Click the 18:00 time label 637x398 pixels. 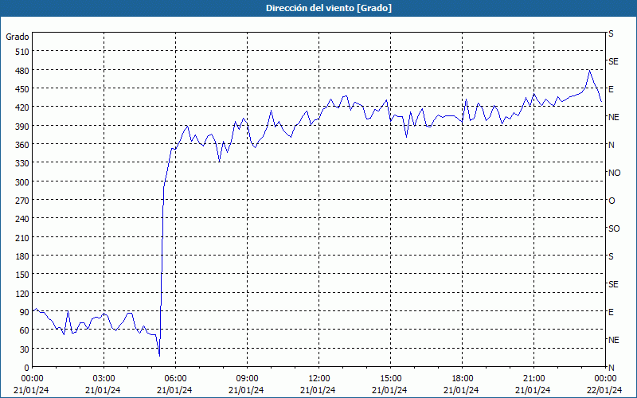coord(462,379)
